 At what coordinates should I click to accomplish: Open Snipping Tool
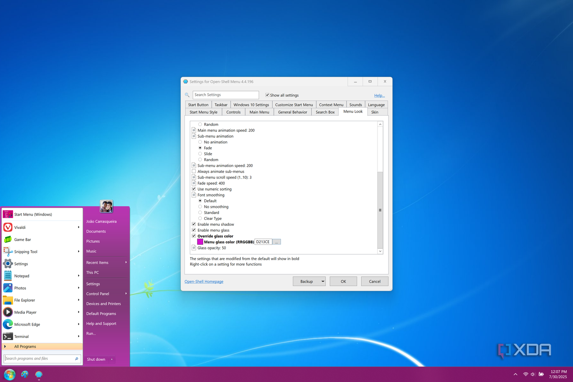pyautogui.click(x=25, y=251)
